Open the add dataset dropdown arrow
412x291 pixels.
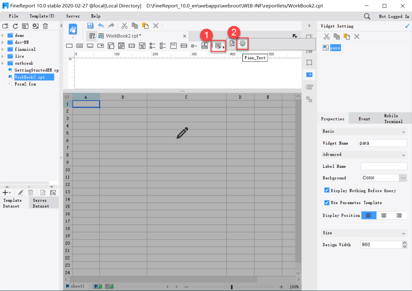pos(10,192)
